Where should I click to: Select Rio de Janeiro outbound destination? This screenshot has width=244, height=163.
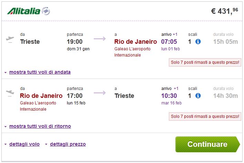pyautogui.click(x=135, y=42)
